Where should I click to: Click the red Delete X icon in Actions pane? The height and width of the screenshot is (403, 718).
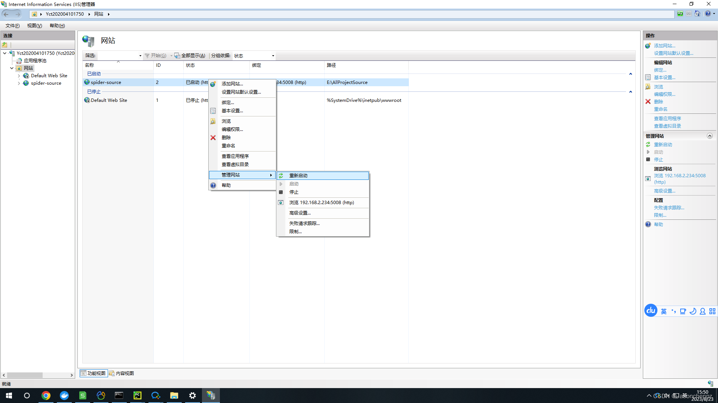coord(648,101)
